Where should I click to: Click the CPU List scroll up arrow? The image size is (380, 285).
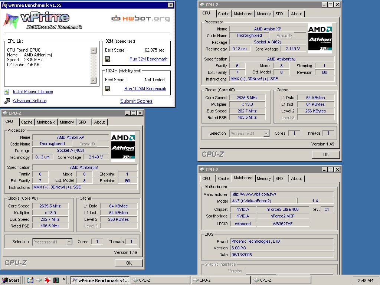[93, 50]
